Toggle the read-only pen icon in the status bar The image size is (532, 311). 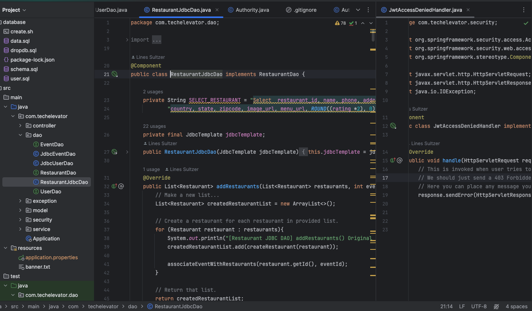(x=496, y=306)
